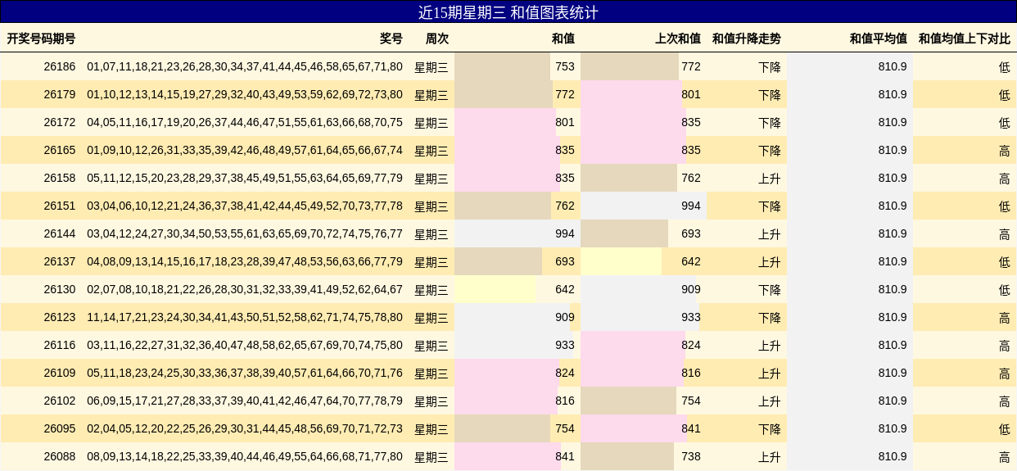1017x471 pixels.
Task: Click the 和值升降走势 column header
Action: (747, 38)
